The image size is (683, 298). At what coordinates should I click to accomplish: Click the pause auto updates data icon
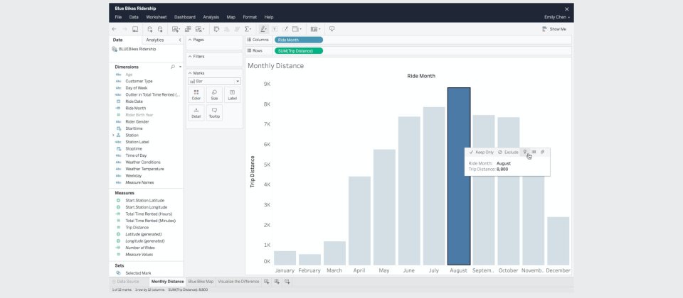[160, 29]
